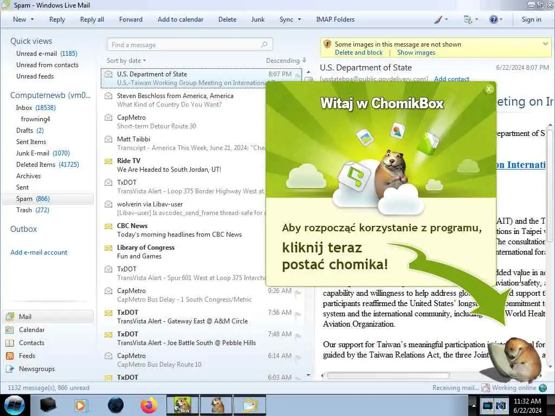The height and width of the screenshot is (416, 555).
Task: Click the envelope icon for Matt Taibbi message
Action: click(x=108, y=139)
